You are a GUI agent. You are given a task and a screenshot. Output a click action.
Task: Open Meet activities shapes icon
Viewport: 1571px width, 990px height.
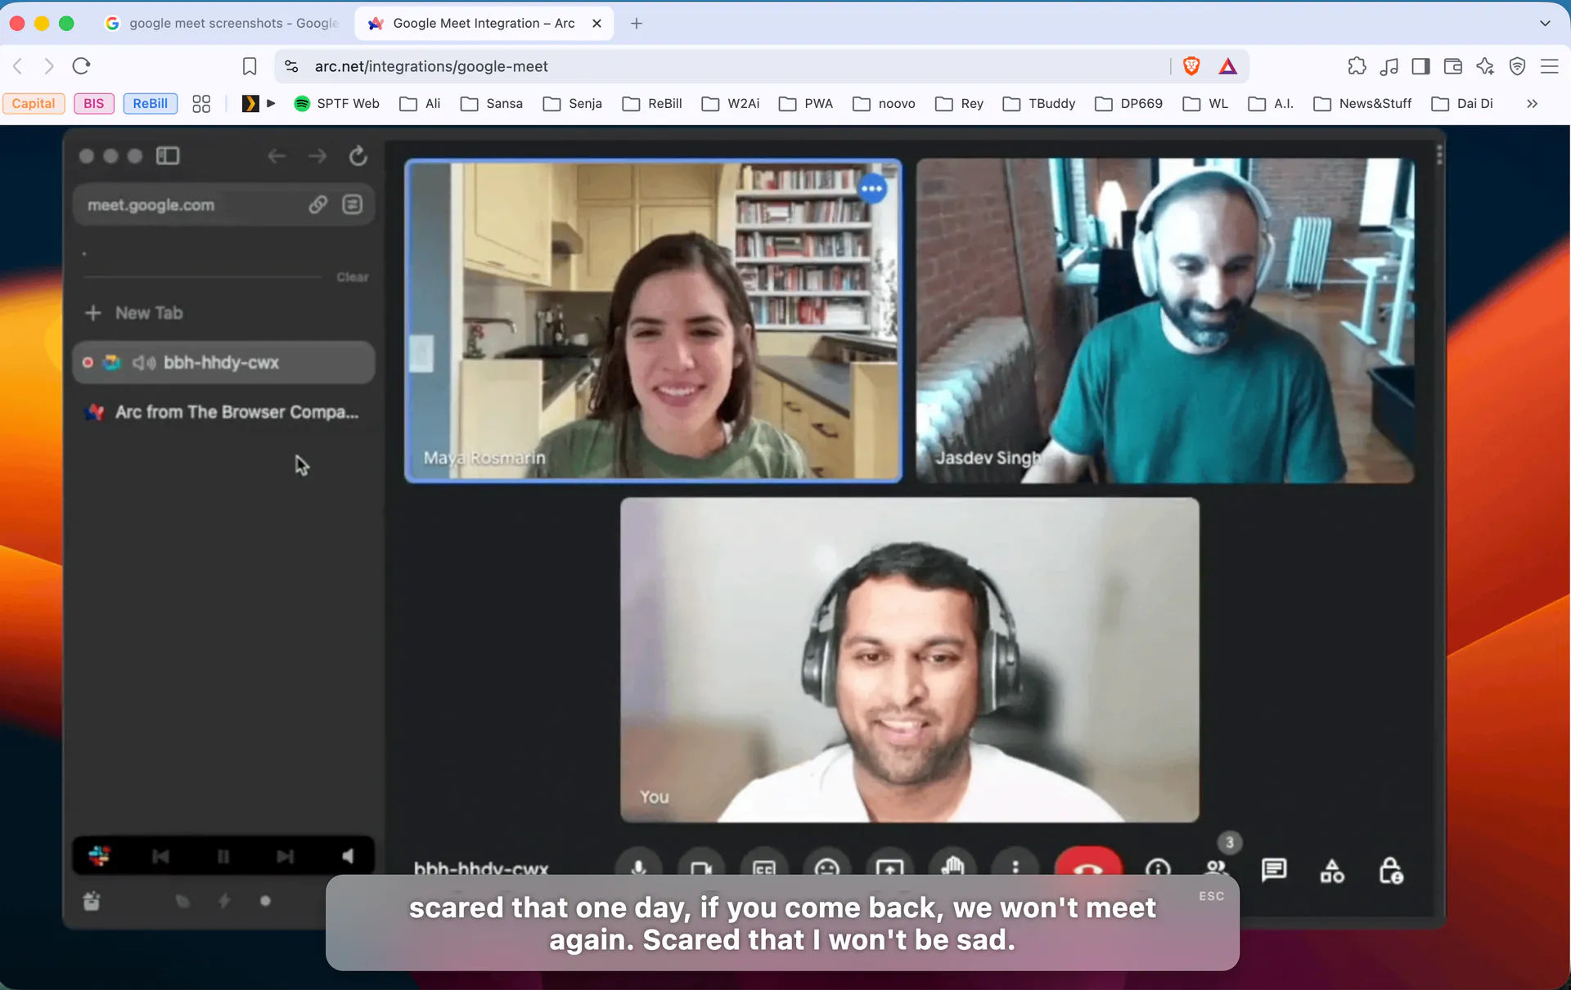point(1332,871)
